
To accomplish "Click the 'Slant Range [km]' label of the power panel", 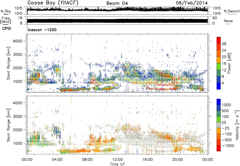I will tap(8, 63).
